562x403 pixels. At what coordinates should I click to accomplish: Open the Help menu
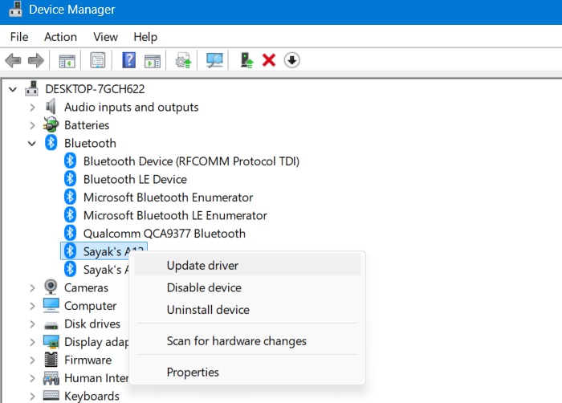click(x=145, y=37)
